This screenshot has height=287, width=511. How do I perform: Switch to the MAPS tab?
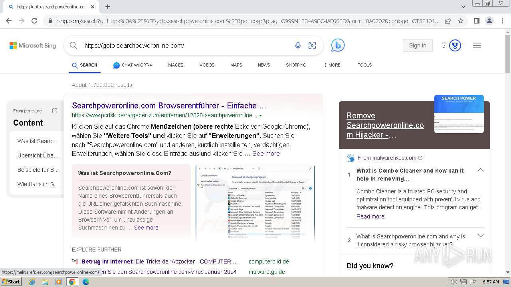pyautogui.click(x=236, y=65)
